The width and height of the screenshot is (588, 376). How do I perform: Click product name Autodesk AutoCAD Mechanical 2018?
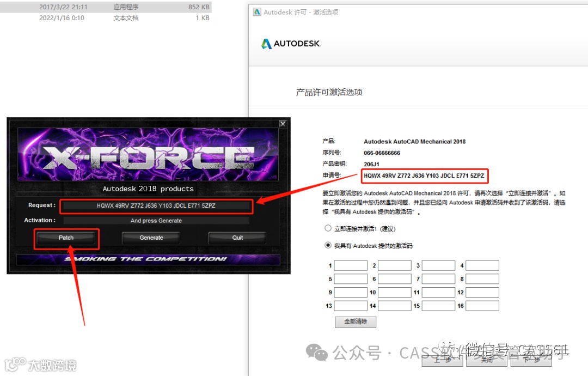point(414,142)
